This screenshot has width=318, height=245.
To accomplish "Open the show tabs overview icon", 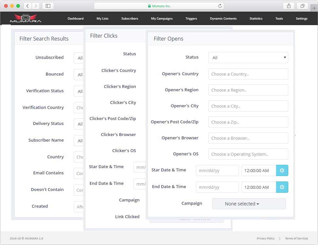I will pos(302,6).
